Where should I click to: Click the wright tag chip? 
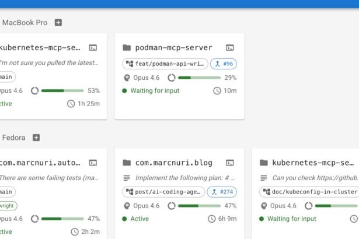point(8,206)
